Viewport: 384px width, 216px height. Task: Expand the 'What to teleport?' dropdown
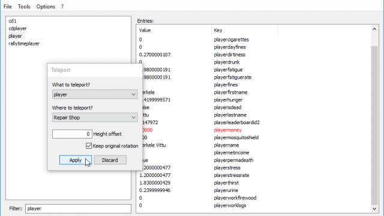(95, 95)
